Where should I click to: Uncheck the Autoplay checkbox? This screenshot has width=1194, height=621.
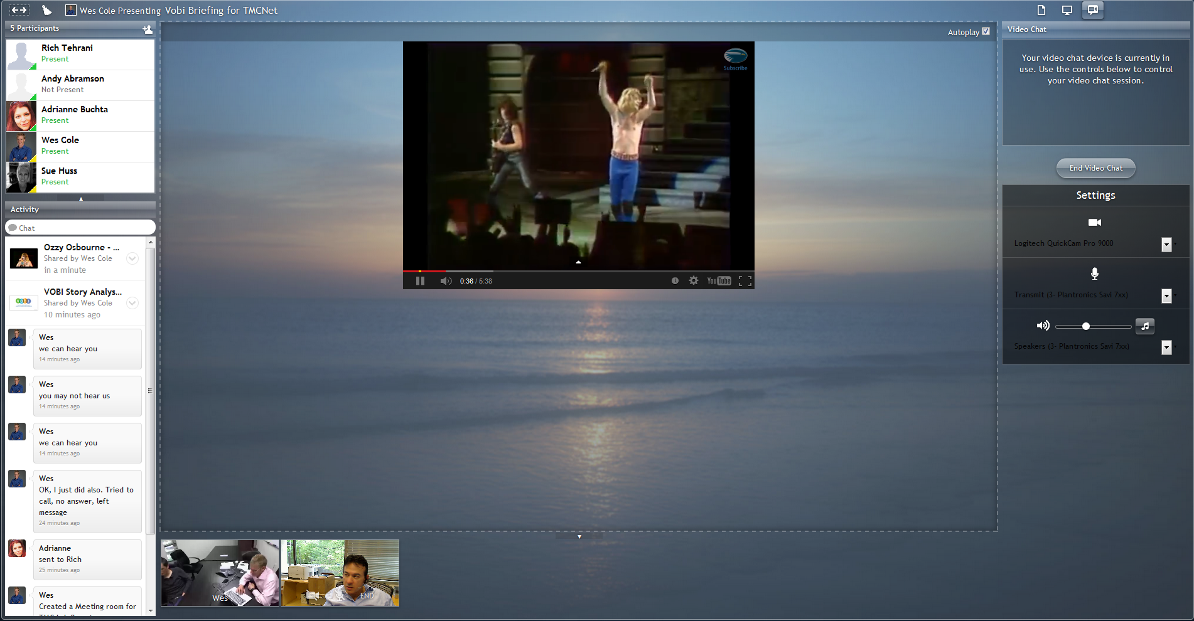(x=986, y=31)
